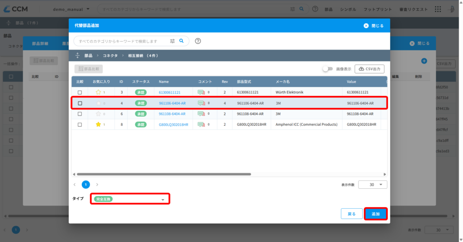Sort by the メーカ名 column header
Screen dimensions: 463x242
(x=283, y=82)
